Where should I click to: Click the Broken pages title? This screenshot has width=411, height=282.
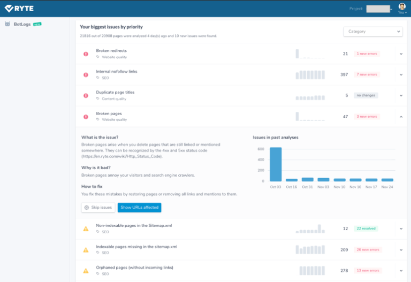pos(109,113)
